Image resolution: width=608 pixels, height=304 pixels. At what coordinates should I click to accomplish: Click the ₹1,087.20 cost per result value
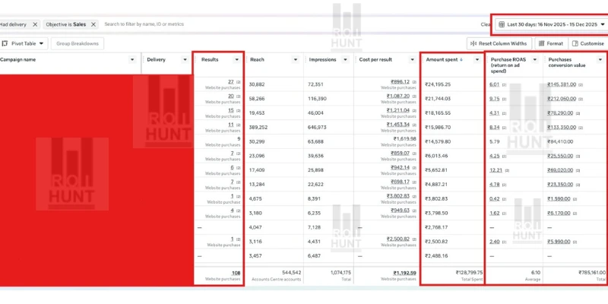[x=398, y=97]
